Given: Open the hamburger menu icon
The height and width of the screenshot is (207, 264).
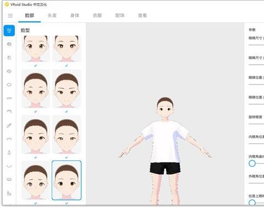Looking at the screenshot, I should point(10,15).
